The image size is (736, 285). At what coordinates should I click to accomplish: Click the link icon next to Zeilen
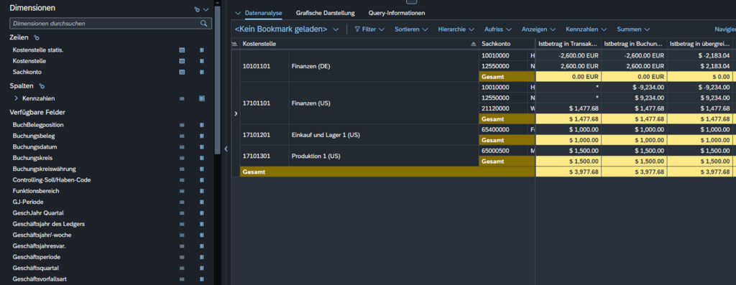(37, 37)
